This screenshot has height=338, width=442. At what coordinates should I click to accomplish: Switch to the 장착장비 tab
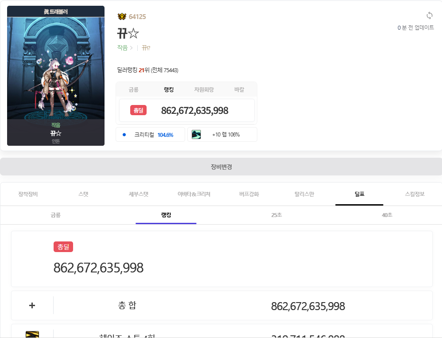point(28,194)
